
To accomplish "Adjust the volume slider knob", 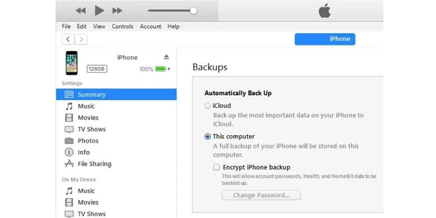I will coord(193,10).
